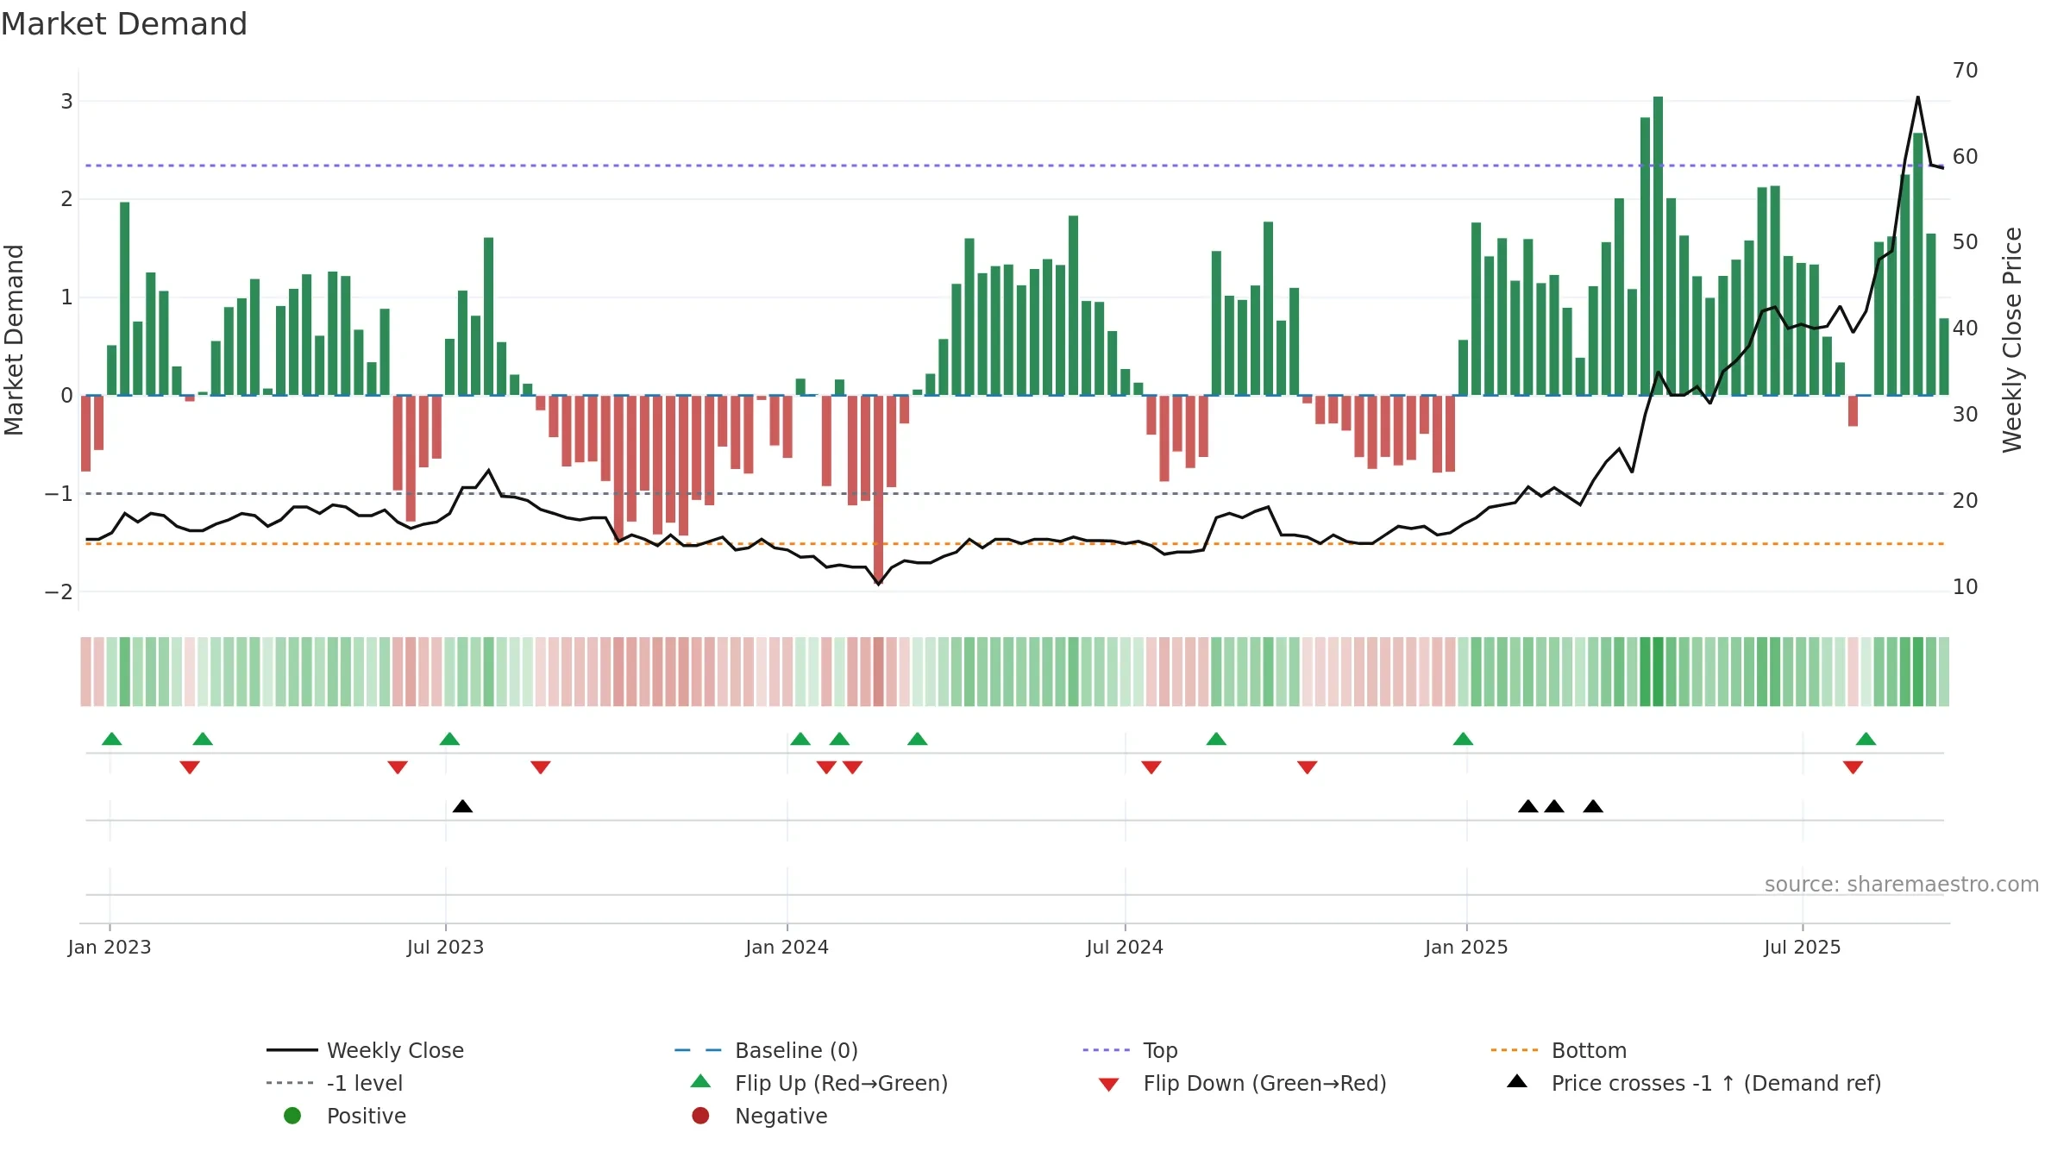
Task: Click the 'Jan 2024' x-axis label
Action: click(787, 947)
